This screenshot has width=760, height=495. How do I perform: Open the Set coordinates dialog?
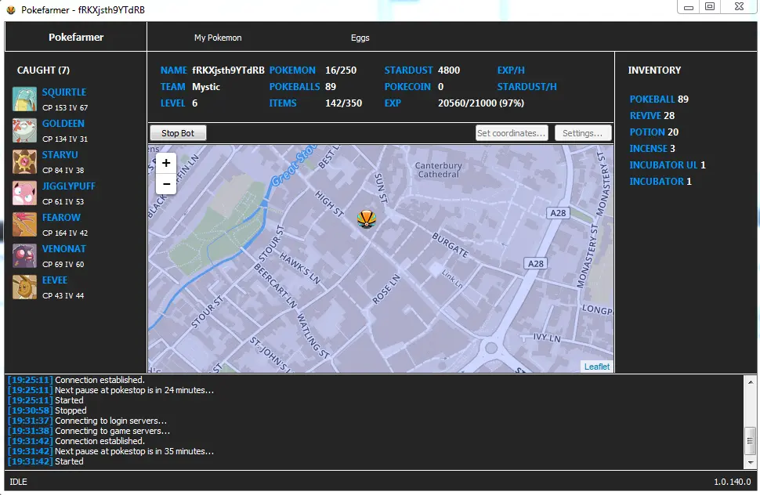coord(512,133)
